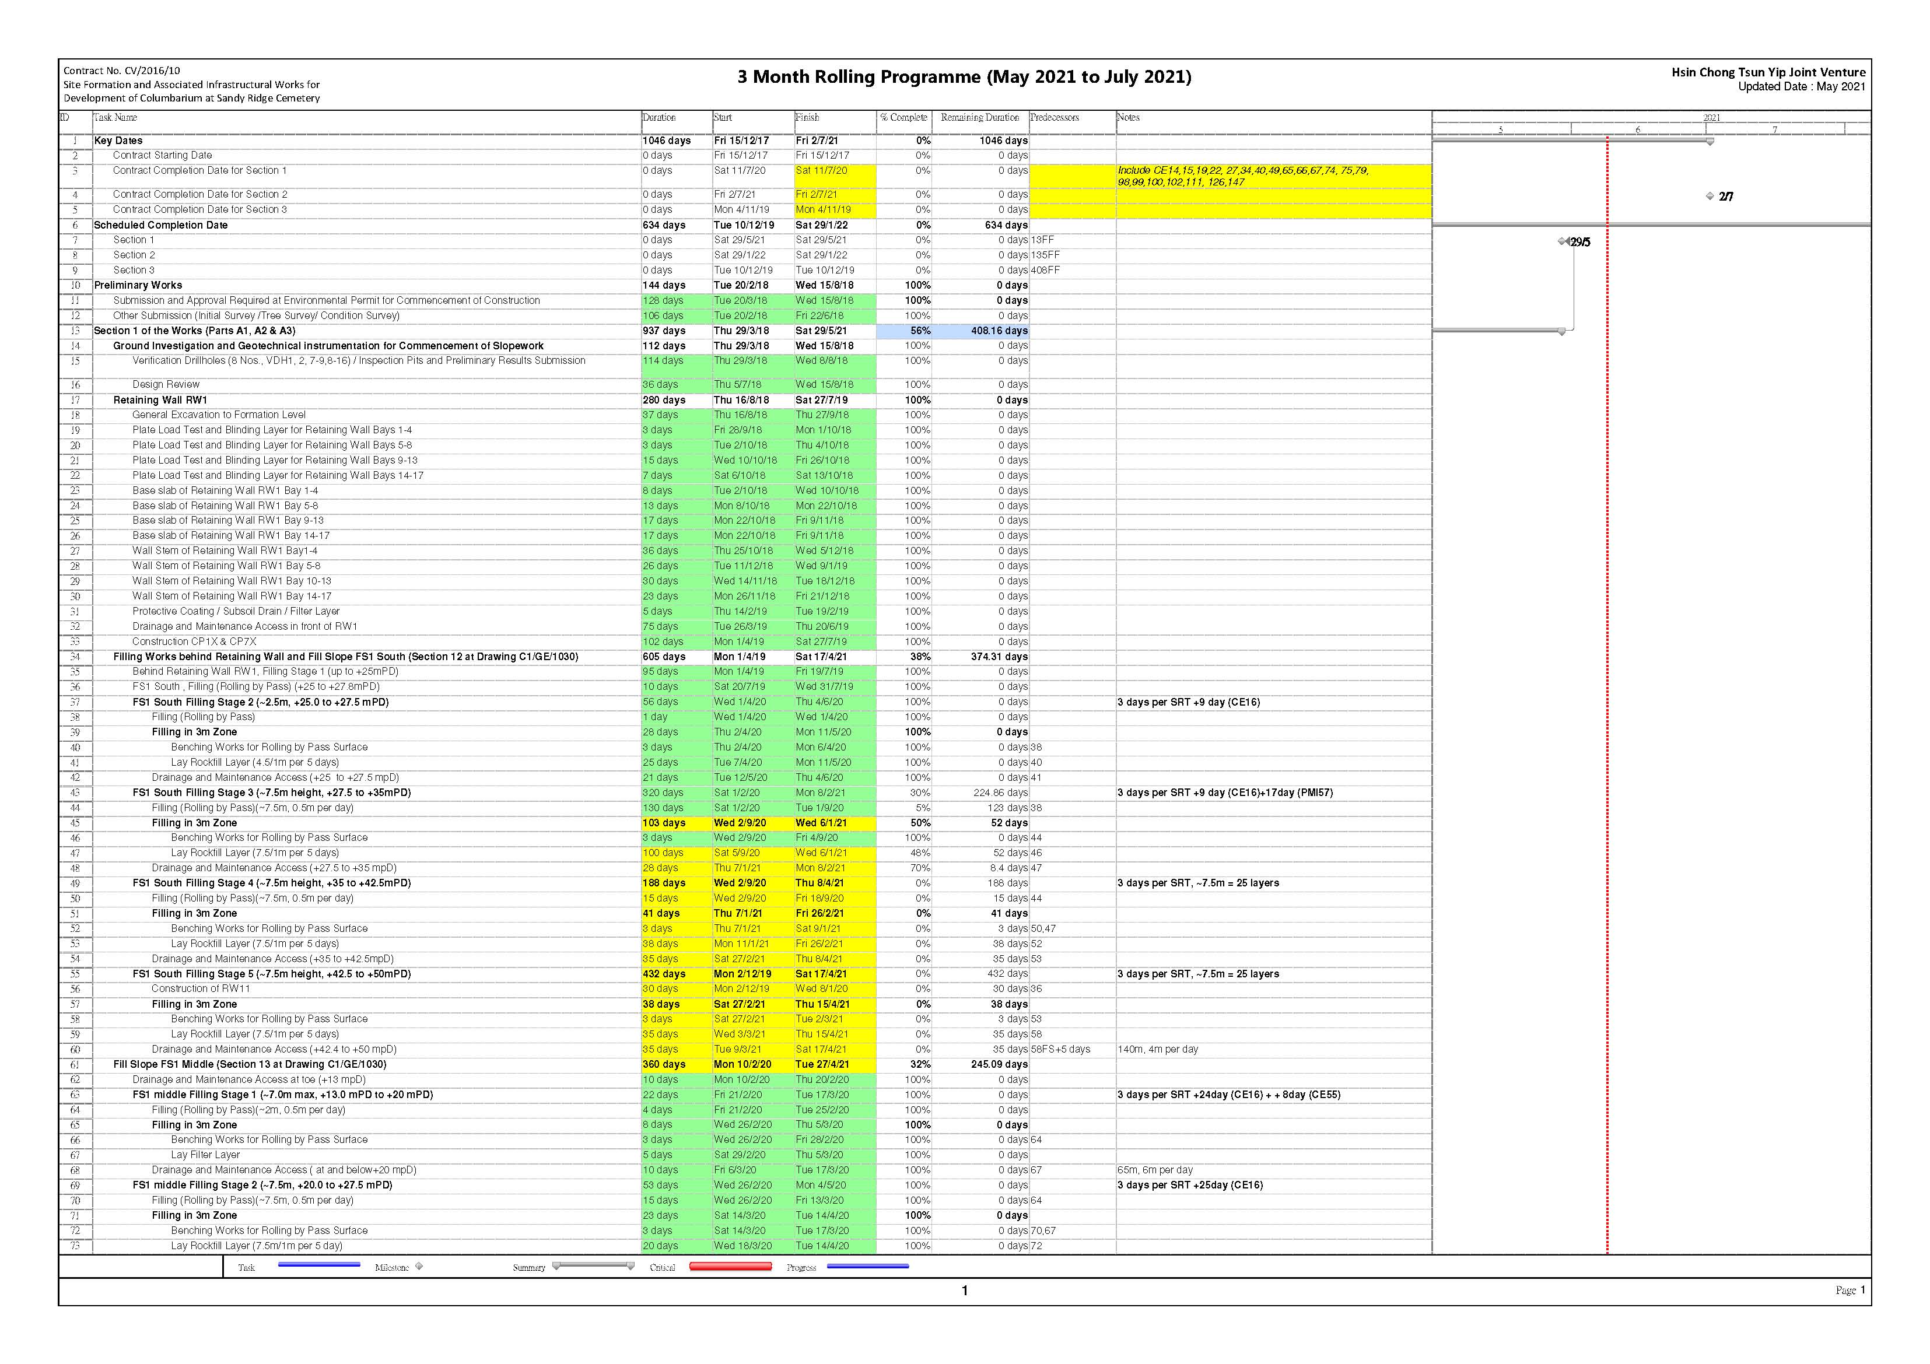Click the "2021" year label in the timeline
Image resolution: width=1930 pixels, height=1364 pixels.
point(1711,118)
